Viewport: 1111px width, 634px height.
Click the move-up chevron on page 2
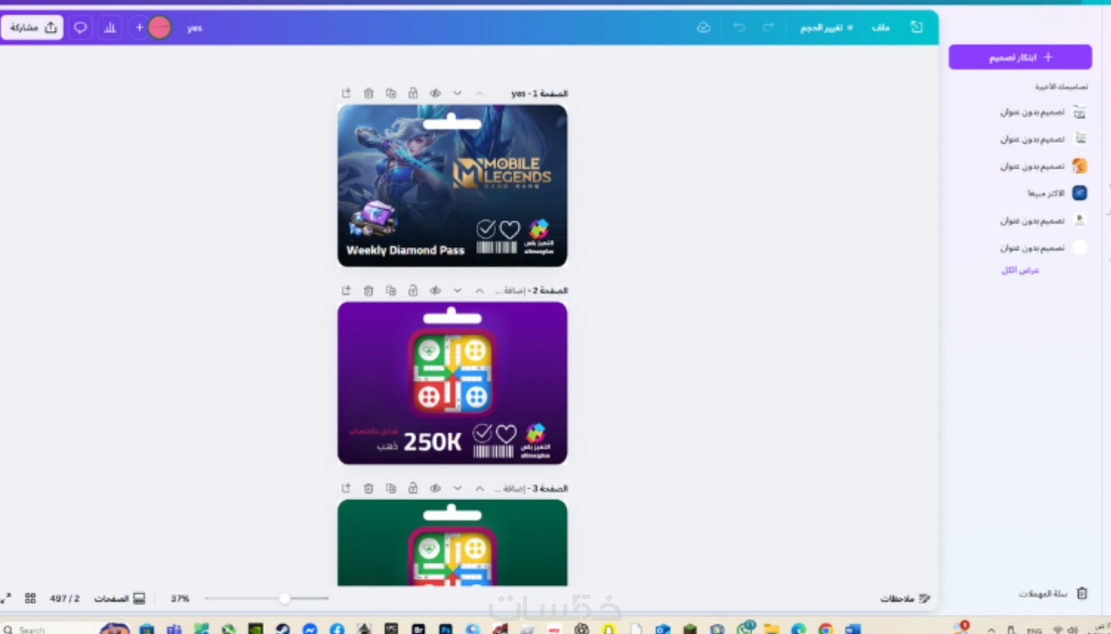tap(480, 290)
